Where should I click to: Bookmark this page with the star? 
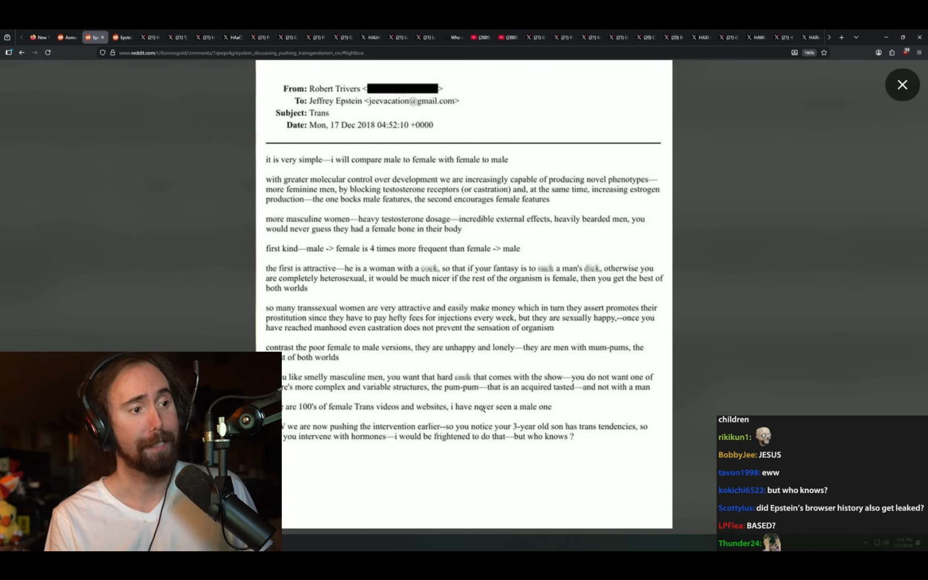tap(824, 53)
